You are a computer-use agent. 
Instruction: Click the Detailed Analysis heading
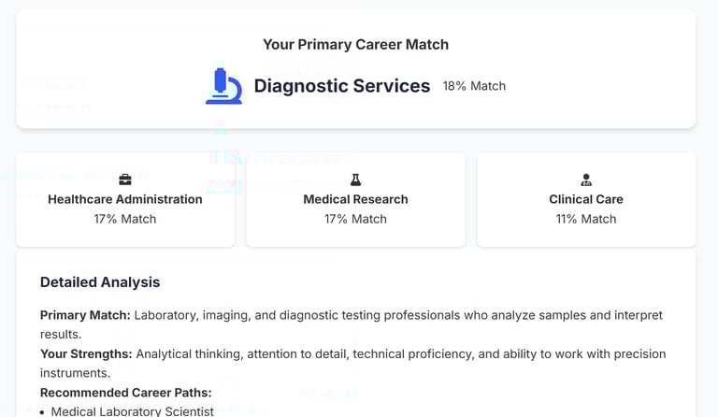100,282
